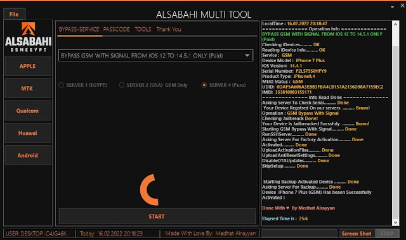The width and height of the screenshot is (406, 240).
Task: Click 'Opreation : GSM Bypass With Signal' log line
Action: click(300, 113)
